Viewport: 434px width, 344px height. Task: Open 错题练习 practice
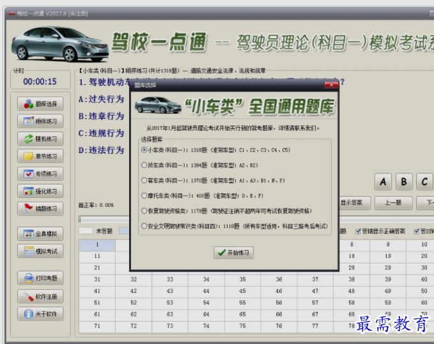coord(40,209)
